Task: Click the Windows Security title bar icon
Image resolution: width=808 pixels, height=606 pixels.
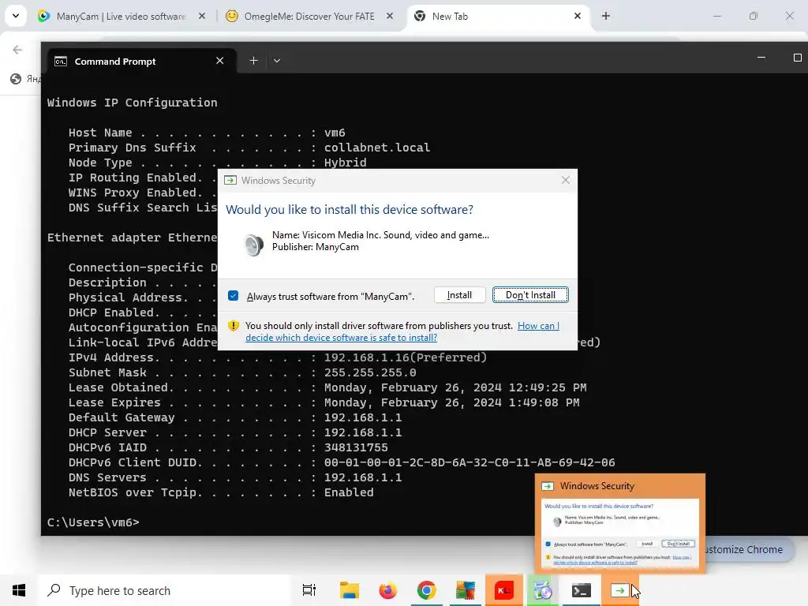Action: point(230,181)
